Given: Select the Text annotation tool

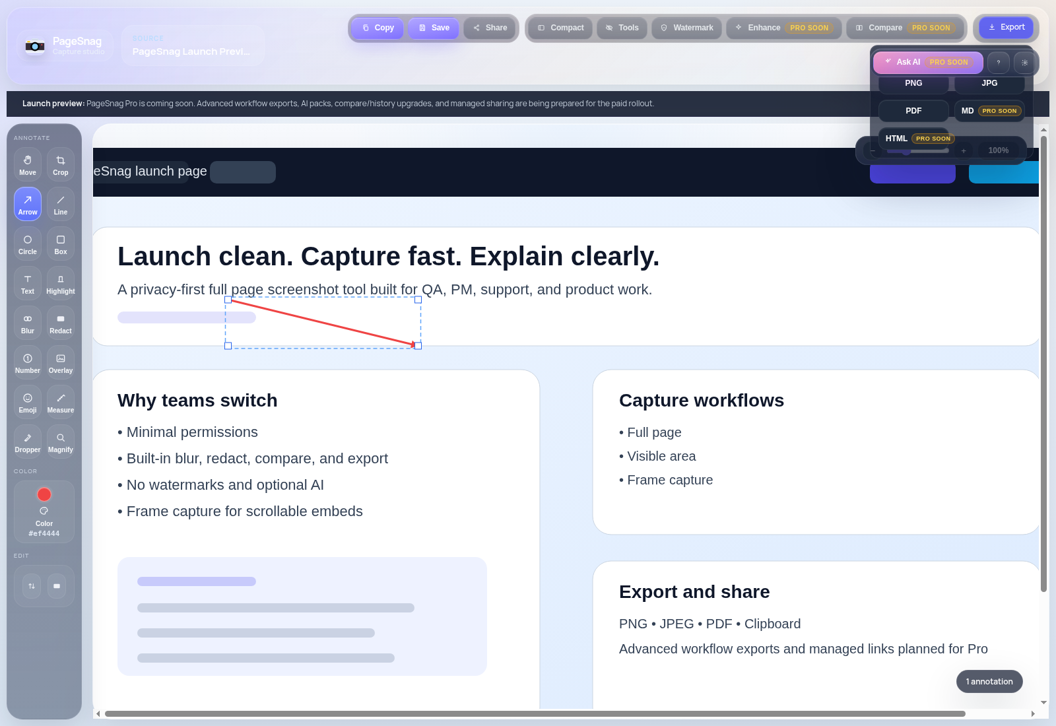Looking at the screenshot, I should 28,283.
